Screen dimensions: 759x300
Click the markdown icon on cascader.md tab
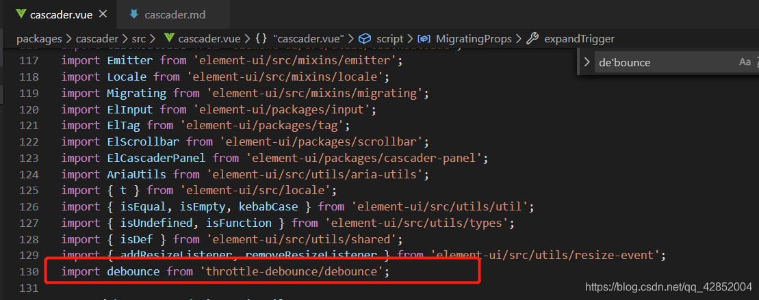pos(134,14)
